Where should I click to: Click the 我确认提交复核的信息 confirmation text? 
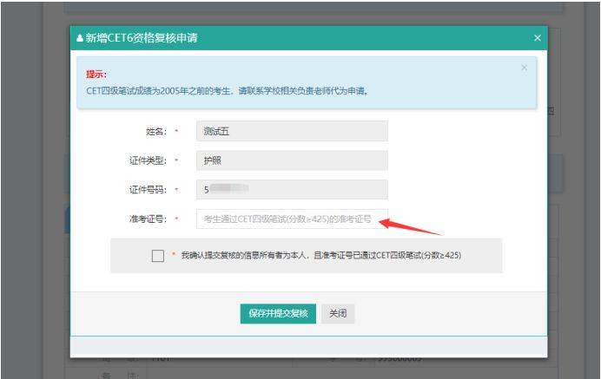(x=321, y=255)
